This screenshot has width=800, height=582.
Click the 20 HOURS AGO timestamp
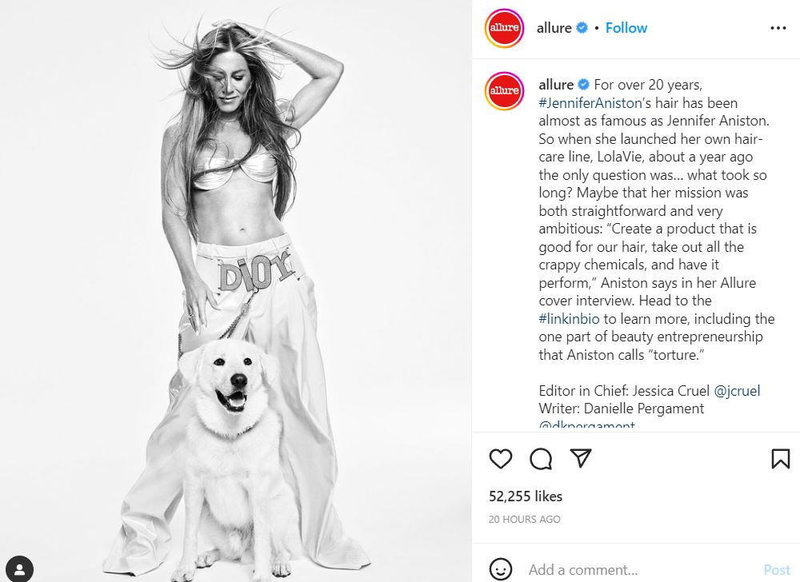(525, 520)
